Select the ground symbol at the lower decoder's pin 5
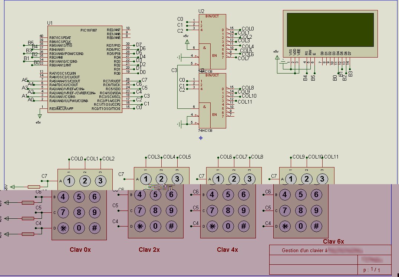The height and width of the screenshot is (277, 399). tap(179, 125)
